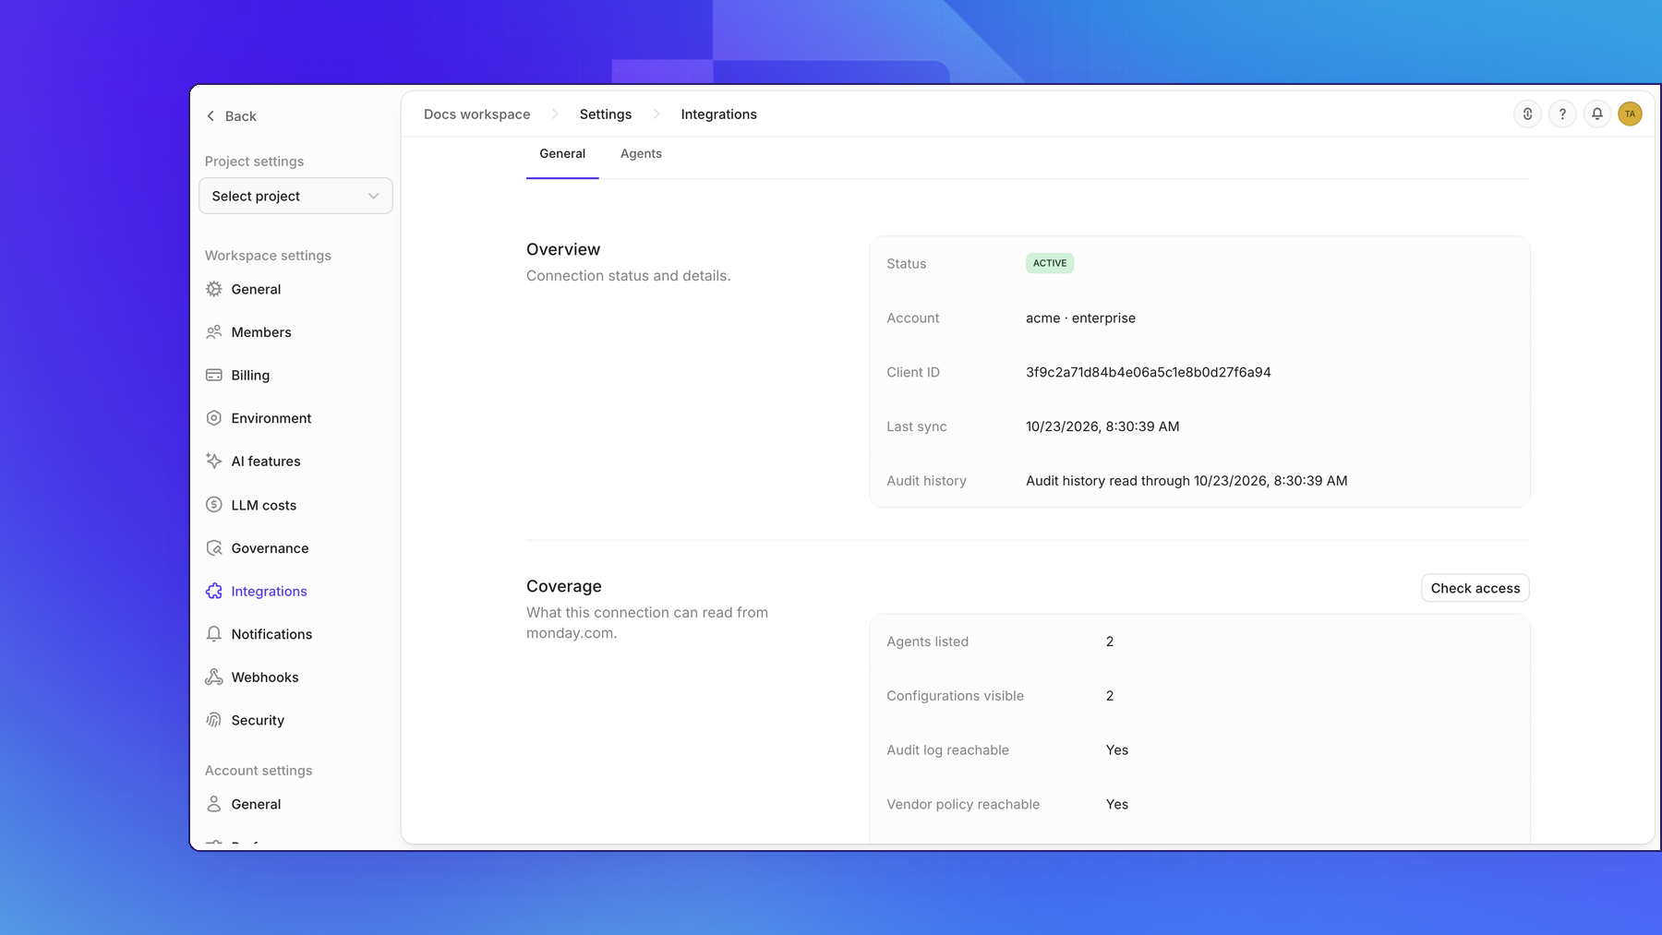Click the chevron after Docs workspace breadcrumb
Image resolution: width=1662 pixels, height=935 pixels.
555,114
